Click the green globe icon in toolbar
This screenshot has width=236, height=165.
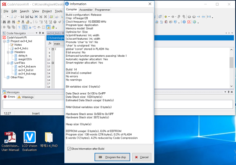tap(194, 22)
